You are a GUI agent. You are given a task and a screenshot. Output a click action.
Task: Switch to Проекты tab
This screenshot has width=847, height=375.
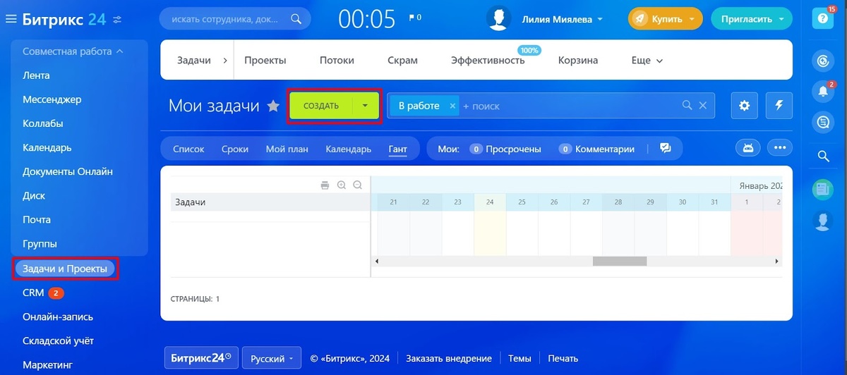[265, 61]
